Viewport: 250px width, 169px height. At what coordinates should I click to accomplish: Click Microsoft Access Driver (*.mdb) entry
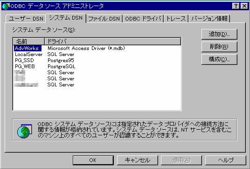(86, 48)
